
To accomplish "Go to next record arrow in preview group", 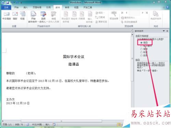I will 143,13.
